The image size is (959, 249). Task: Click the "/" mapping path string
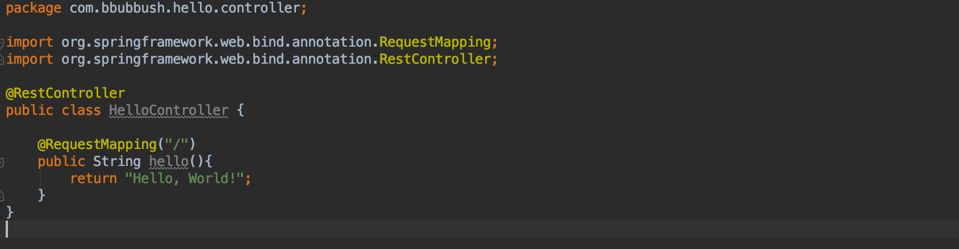pyautogui.click(x=176, y=144)
